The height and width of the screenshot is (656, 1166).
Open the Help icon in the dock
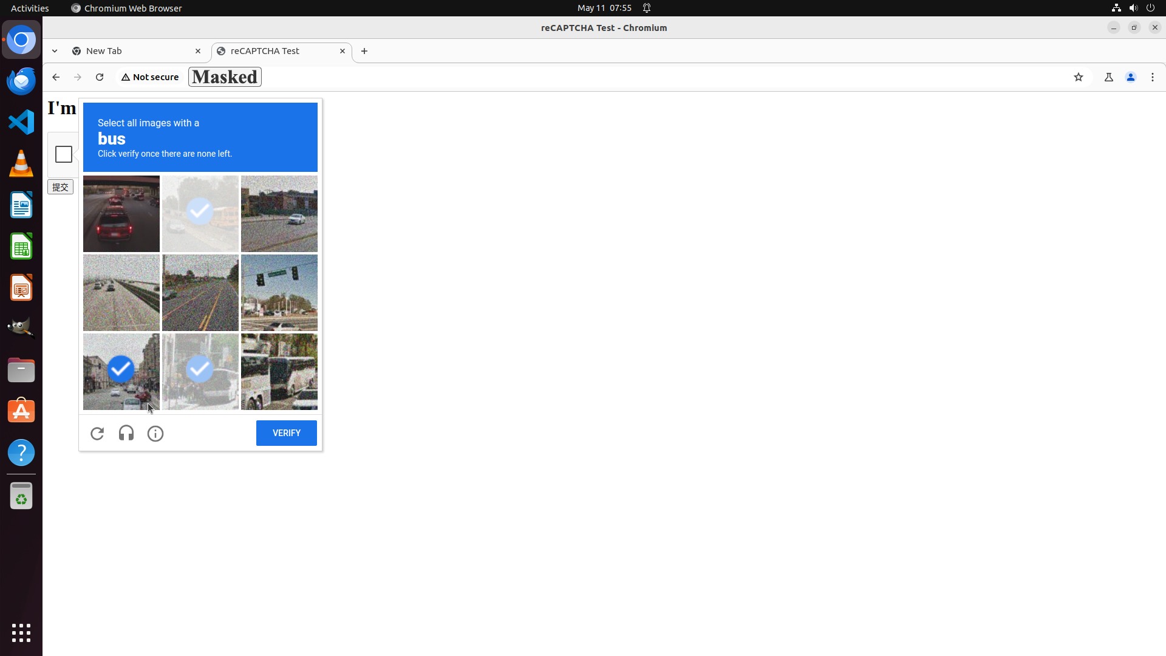(21, 453)
